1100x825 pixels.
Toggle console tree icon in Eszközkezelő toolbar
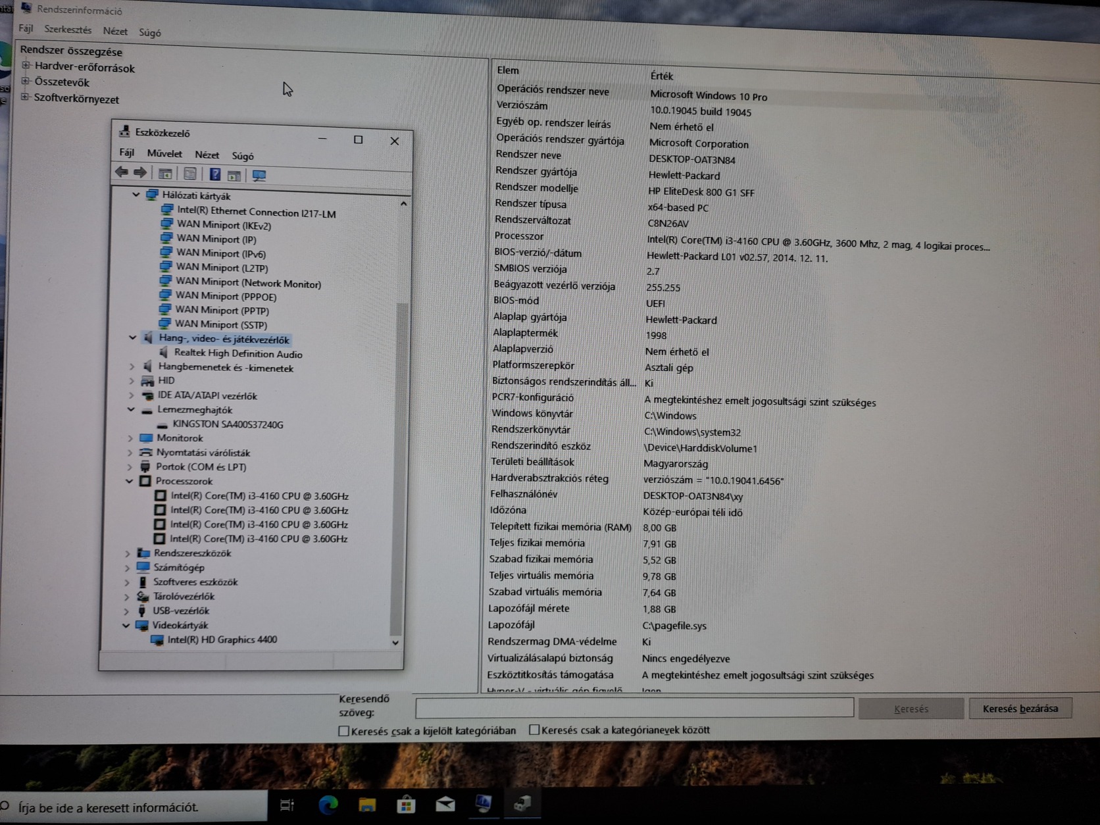click(165, 174)
